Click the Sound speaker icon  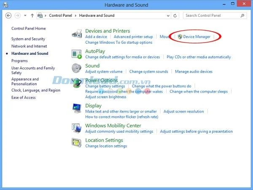[x=76, y=68]
